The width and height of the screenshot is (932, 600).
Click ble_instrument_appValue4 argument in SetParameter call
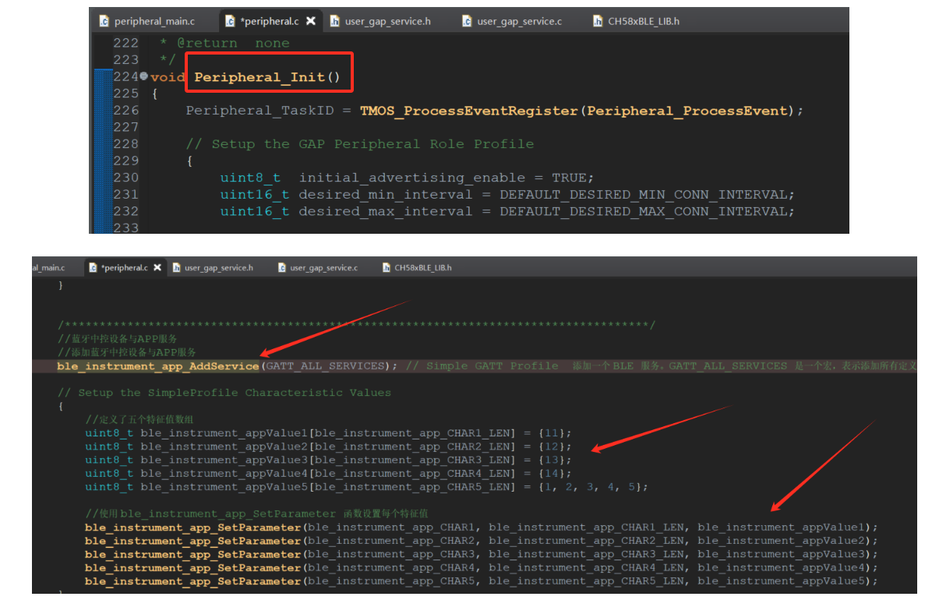click(x=781, y=567)
